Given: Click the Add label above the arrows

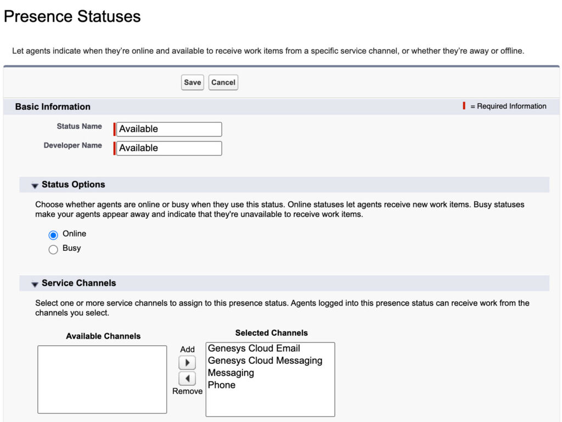Looking at the screenshot, I should click(x=187, y=350).
